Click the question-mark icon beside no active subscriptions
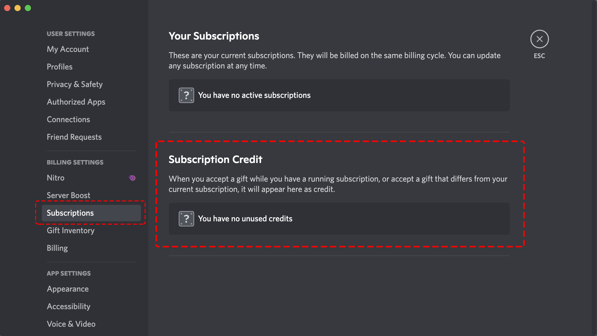Screen dimensions: 597x336 coord(186,95)
